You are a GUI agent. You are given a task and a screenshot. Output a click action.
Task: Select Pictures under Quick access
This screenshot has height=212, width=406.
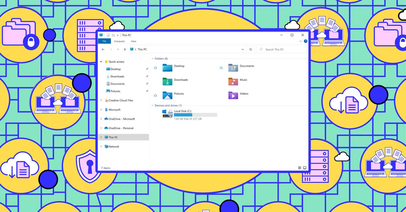[x=113, y=91]
